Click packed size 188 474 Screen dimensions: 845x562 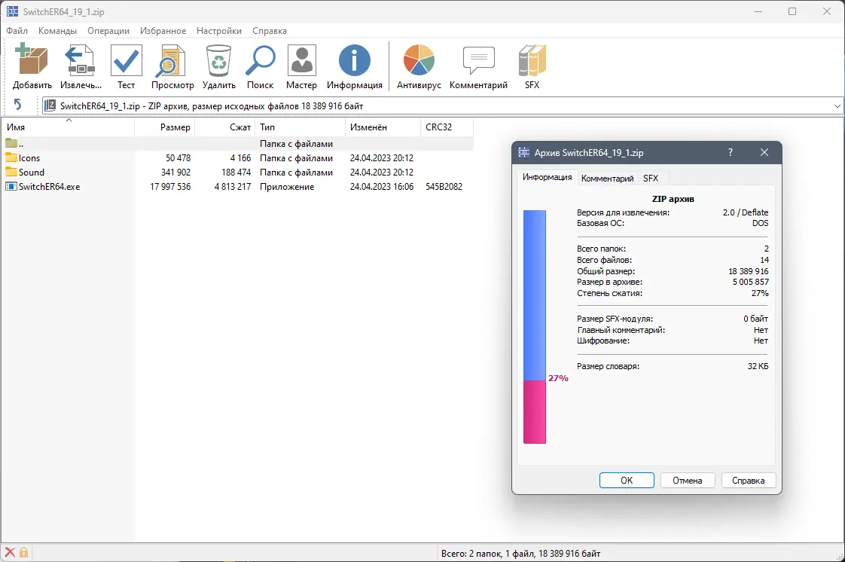tap(236, 173)
